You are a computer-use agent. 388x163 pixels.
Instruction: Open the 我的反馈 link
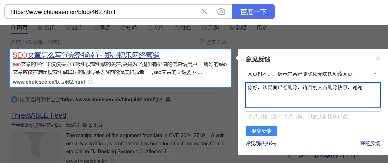click(370, 144)
